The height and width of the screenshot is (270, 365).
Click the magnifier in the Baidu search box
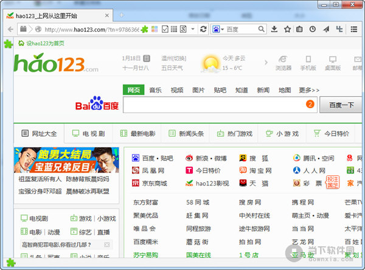(x=261, y=29)
